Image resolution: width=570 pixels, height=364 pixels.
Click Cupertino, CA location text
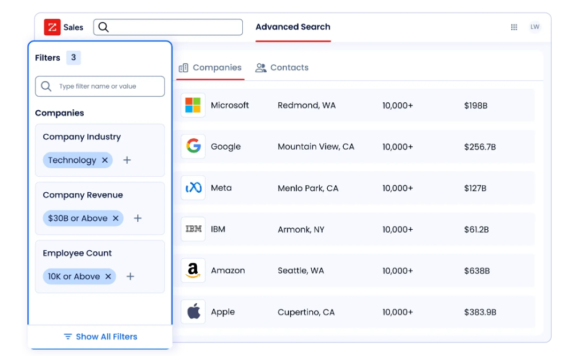tap(306, 312)
